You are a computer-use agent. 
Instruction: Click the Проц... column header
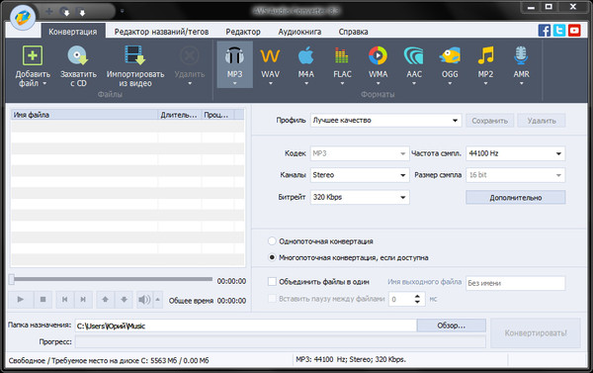click(217, 115)
